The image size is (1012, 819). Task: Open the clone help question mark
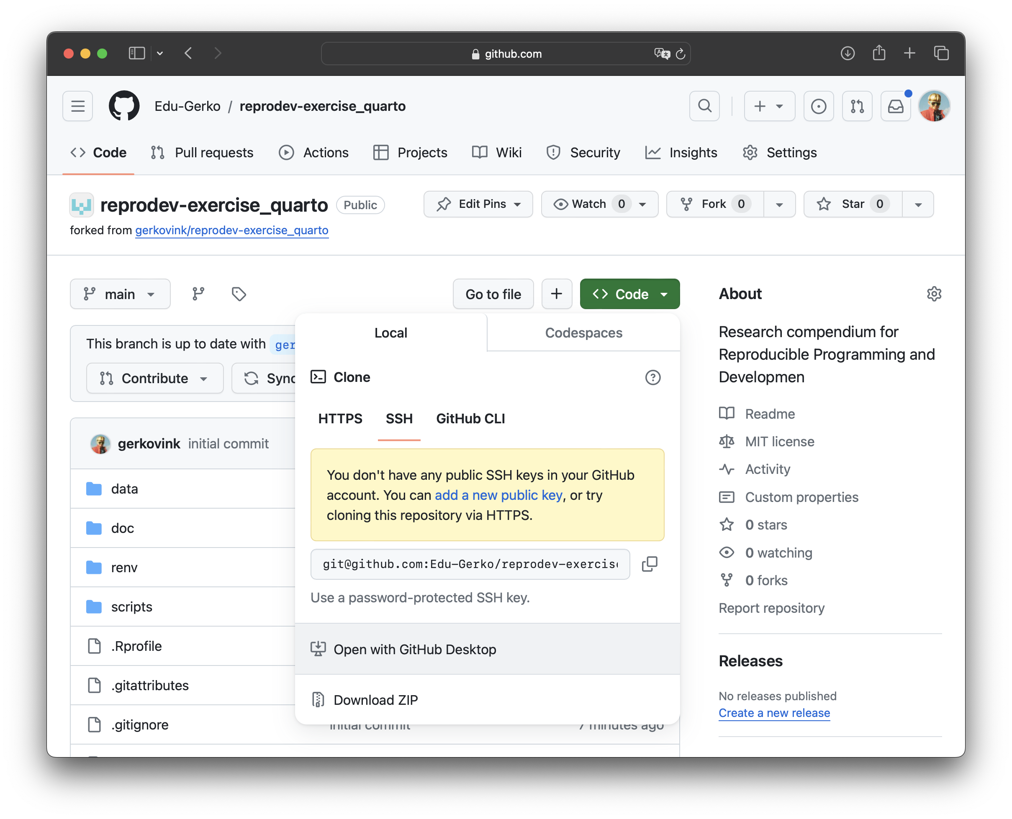[653, 377]
